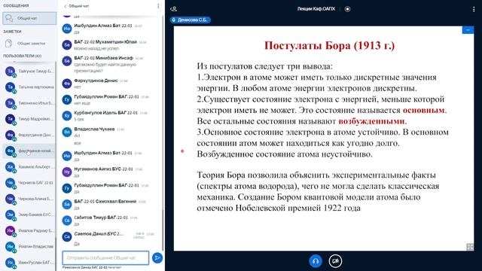Click the avatar next to Мухаметшин Юлай's message
Viewport: 482px width, 271px height.
click(x=67, y=45)
